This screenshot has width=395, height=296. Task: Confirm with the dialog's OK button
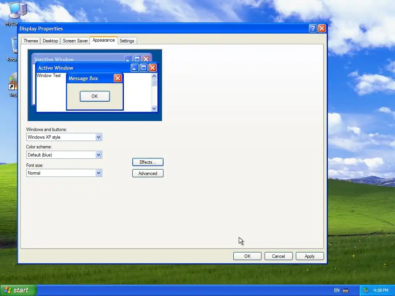pos(247,256)
